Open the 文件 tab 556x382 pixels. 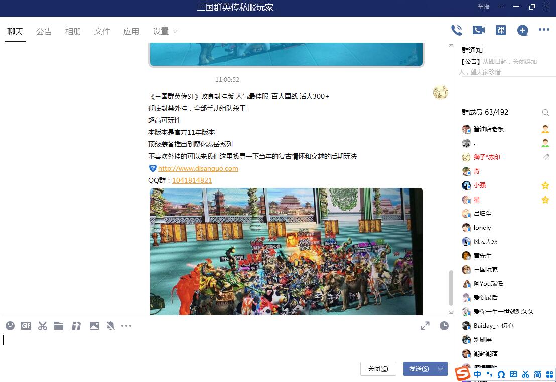[102, 31]
